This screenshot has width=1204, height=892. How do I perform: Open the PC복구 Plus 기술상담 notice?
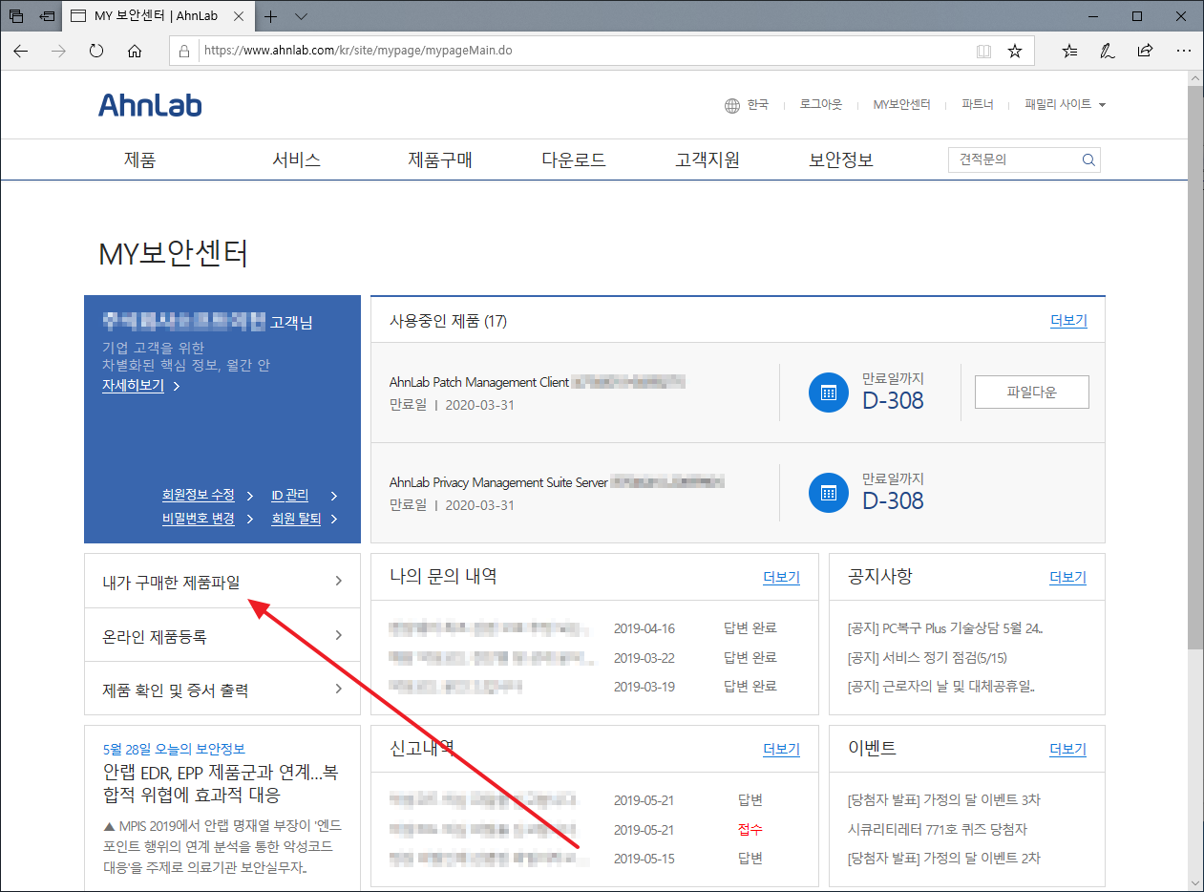click(x=945, y=628)
